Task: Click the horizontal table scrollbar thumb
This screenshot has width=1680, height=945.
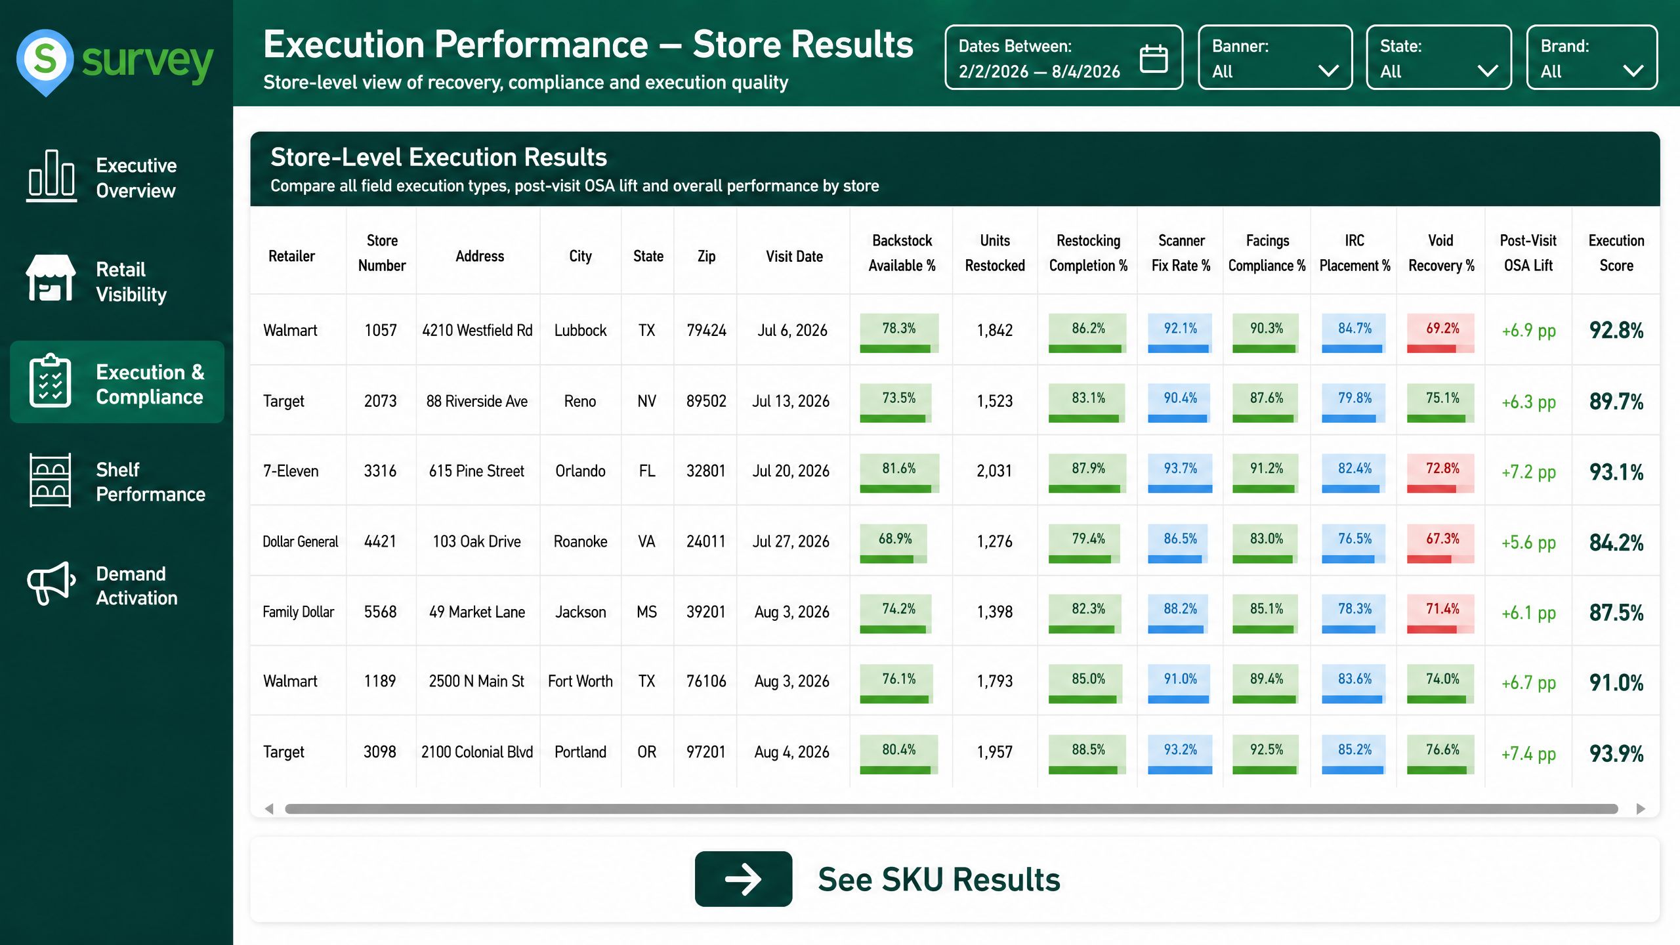Action: click(951, 808)
